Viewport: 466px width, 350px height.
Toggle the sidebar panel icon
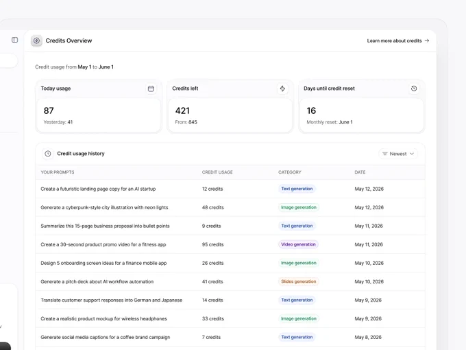(15, 40)
